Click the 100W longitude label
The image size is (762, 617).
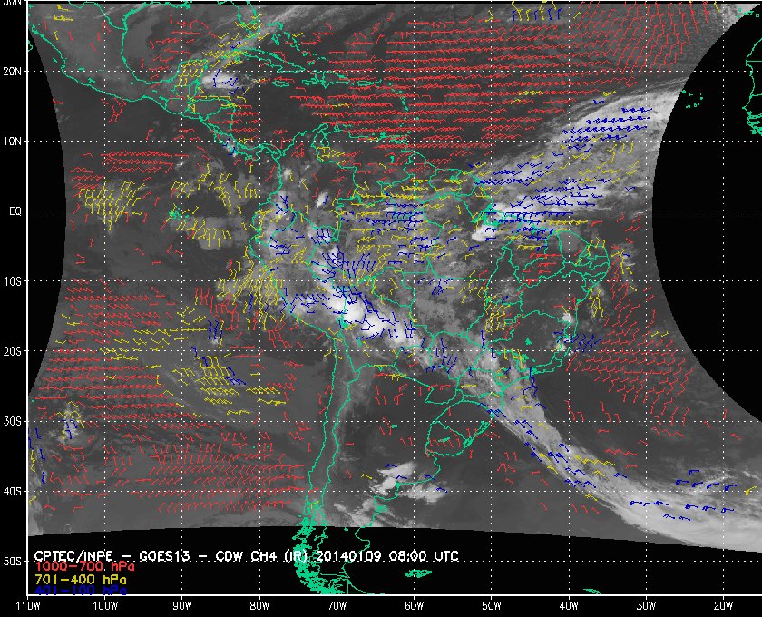105,606
